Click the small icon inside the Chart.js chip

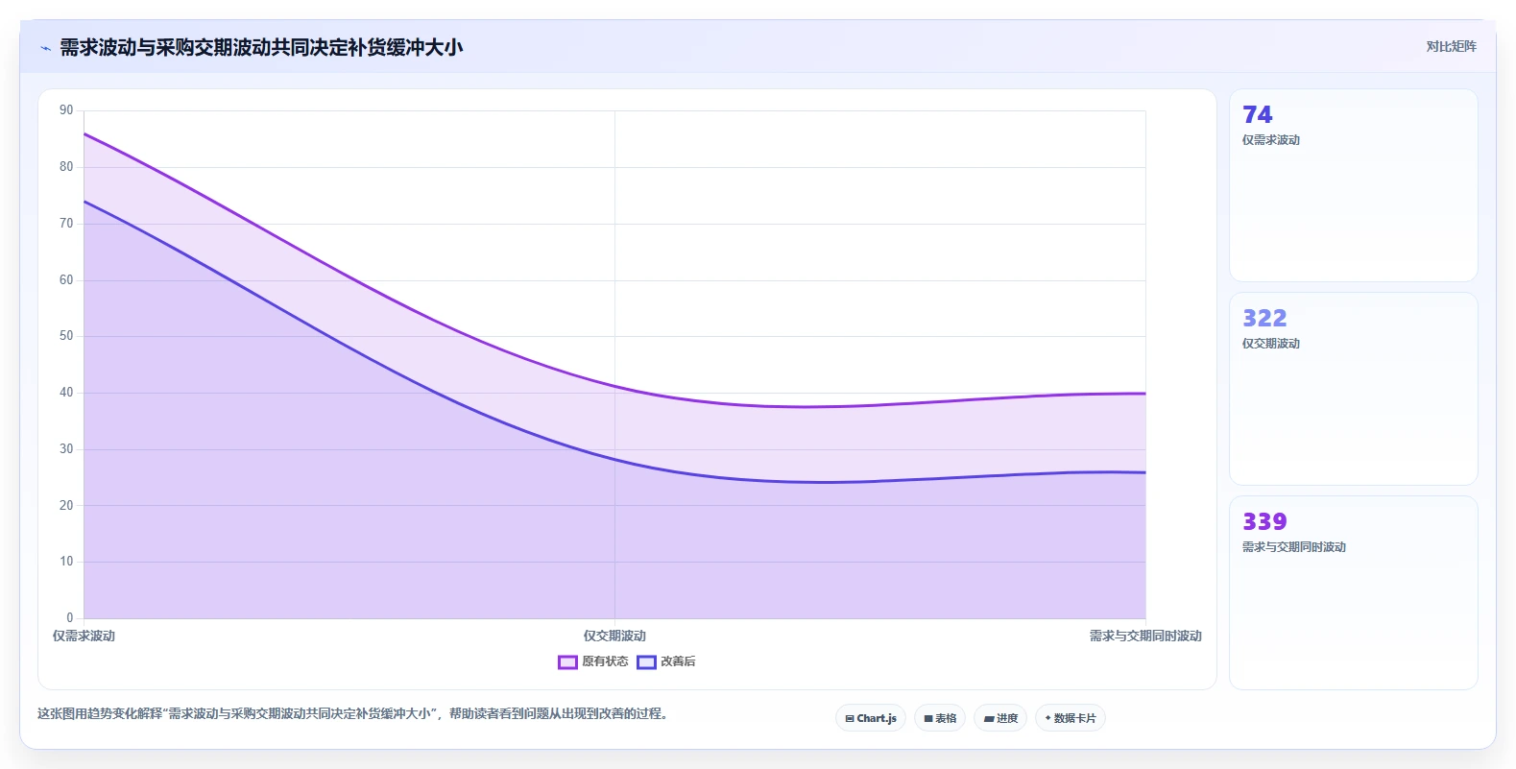850,718
